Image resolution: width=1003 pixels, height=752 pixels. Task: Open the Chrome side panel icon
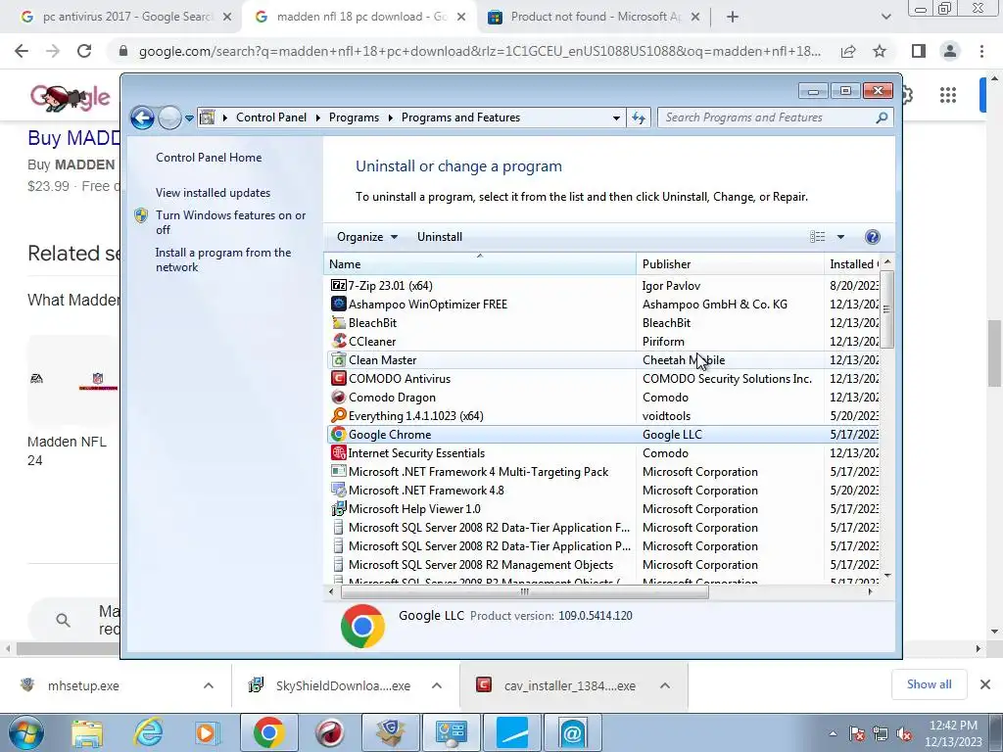click(x=919, y=51)
